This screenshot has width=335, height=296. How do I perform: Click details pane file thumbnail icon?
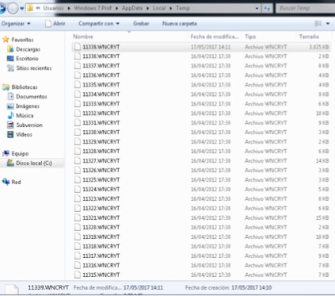point(12,289)
